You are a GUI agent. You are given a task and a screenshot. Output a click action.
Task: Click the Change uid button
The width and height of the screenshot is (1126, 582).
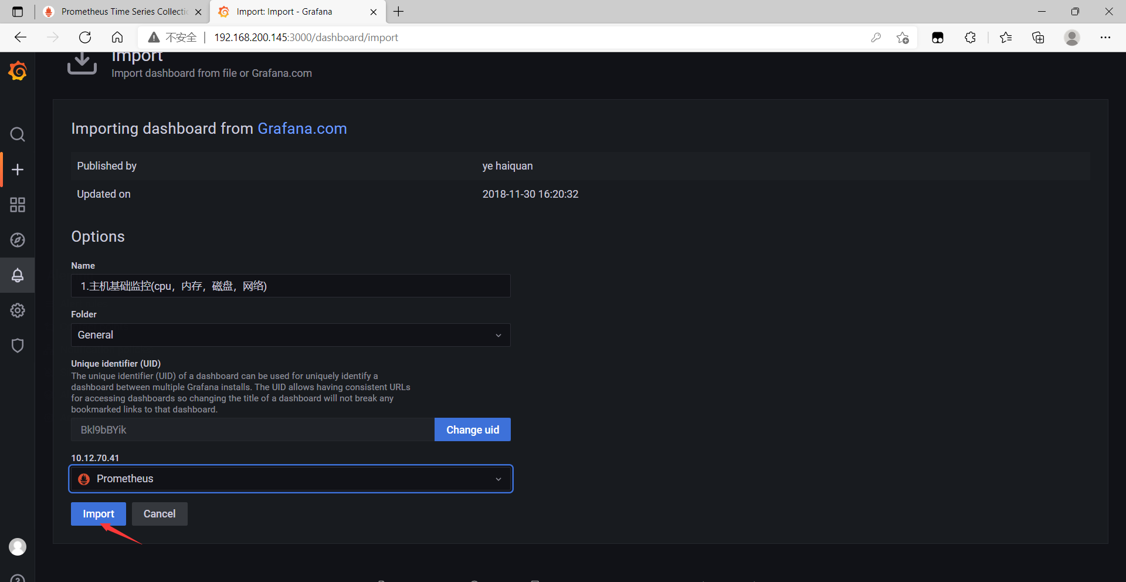pos(473,429)
